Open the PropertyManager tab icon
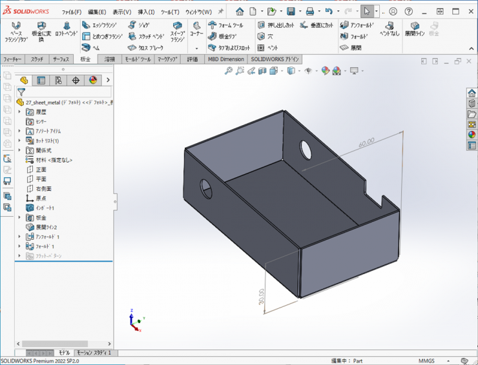The height and width of the screenshot is (365, 478). coord(41,81)
